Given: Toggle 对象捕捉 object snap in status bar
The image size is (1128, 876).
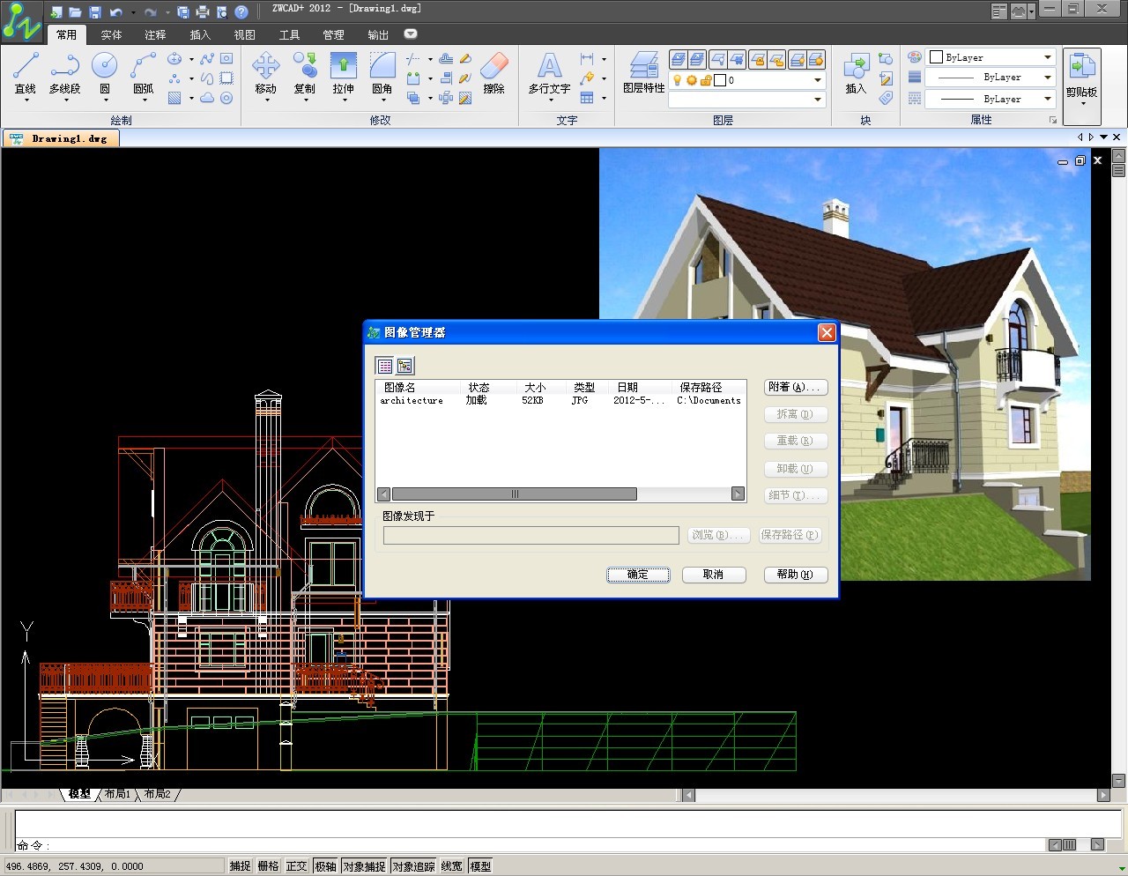Looking at the screenshot, I should [x=364, y=866].
